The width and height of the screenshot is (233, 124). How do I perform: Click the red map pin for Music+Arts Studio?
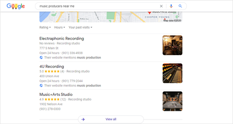[149, 13]
